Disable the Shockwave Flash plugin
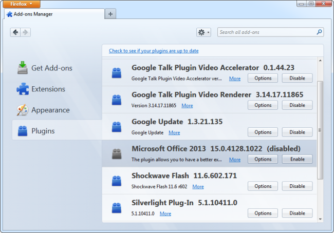The width and height of the screenshot is (334, 233). [x=297, y=186]
